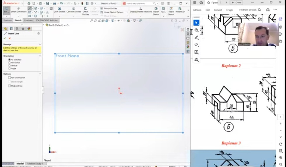
Task: Choose the Angle orientation option
Action: pos(10,69)
